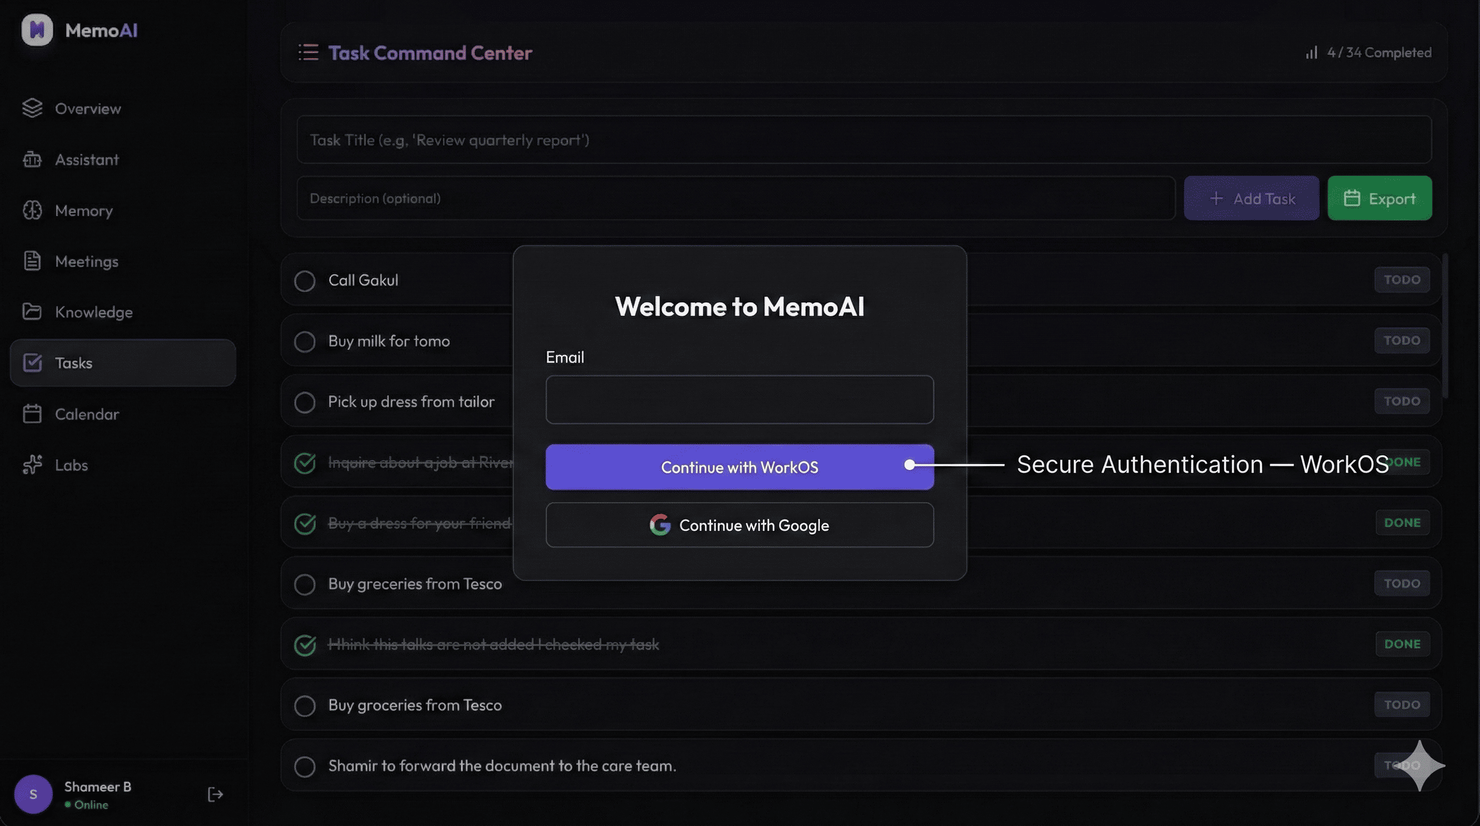This screenshot has height=826, width=1480.
Task: Mark Buy milk for tomo as done
Action: [304, 342]
